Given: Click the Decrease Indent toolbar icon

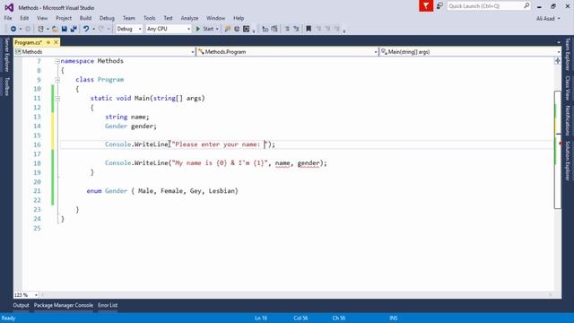Looking at the screenshot, I should click(x=265, y=29).
